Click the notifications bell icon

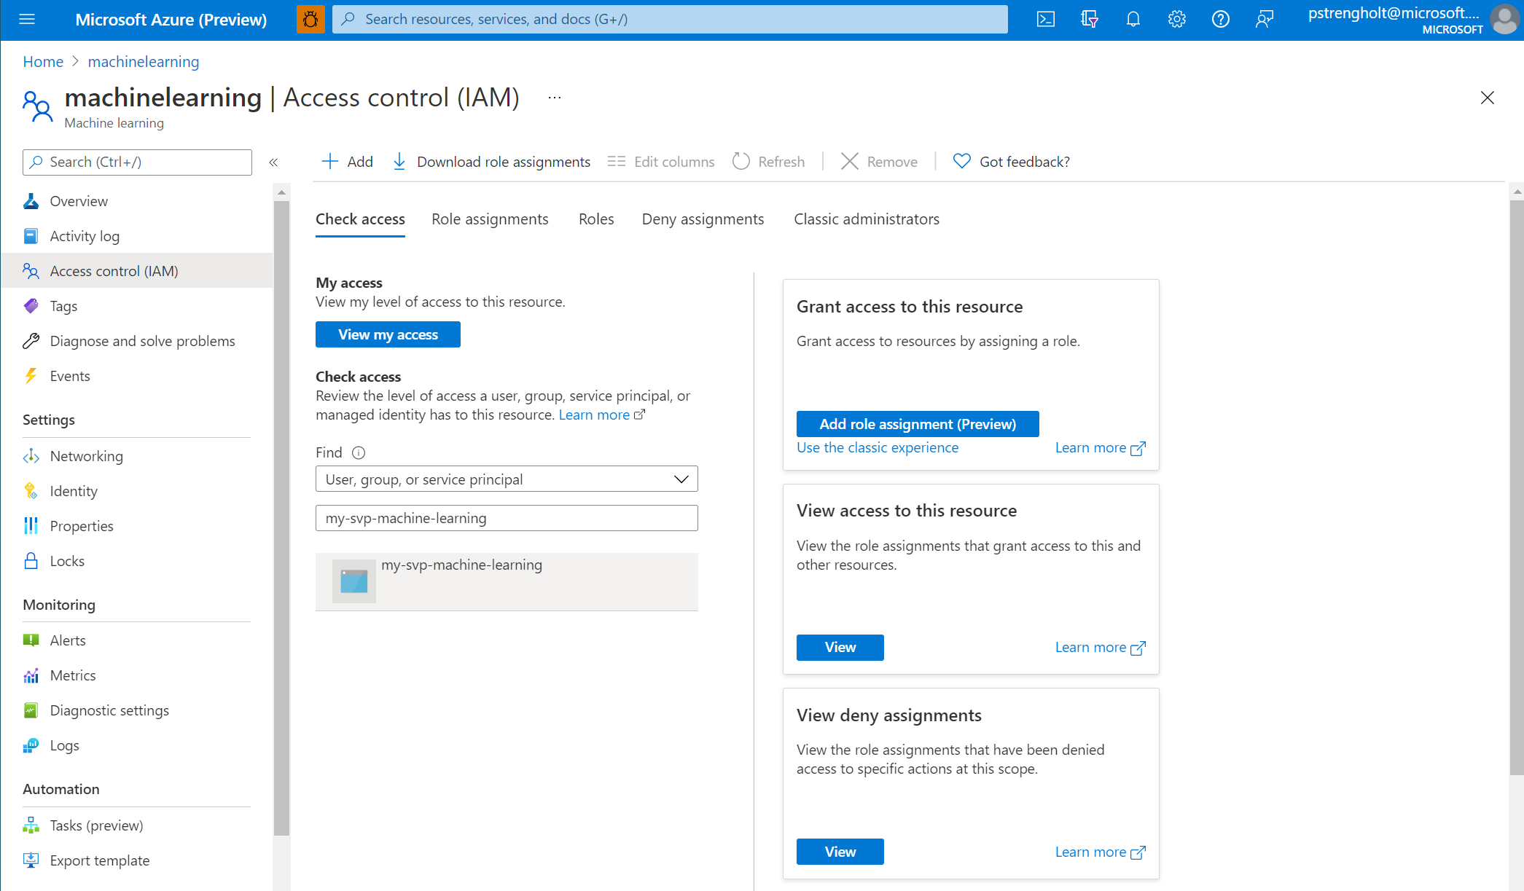[1133, 20]
